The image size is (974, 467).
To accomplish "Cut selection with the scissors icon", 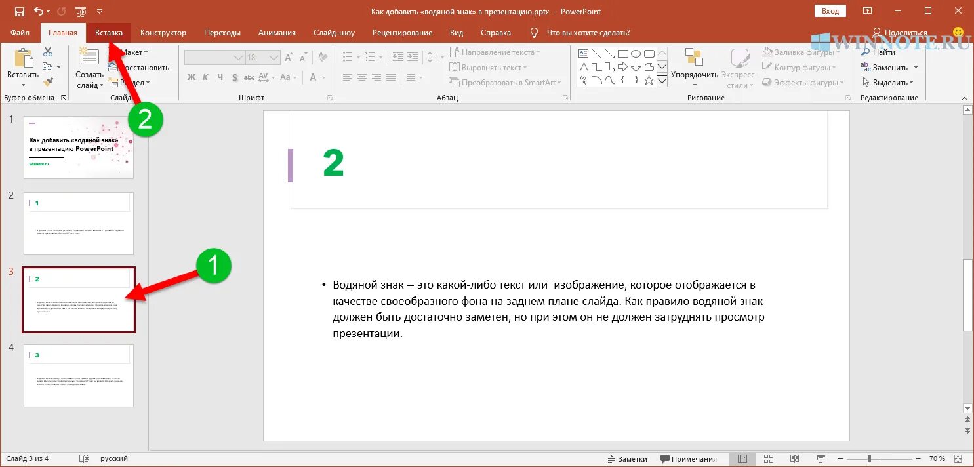I will click(x=48, y=52).
